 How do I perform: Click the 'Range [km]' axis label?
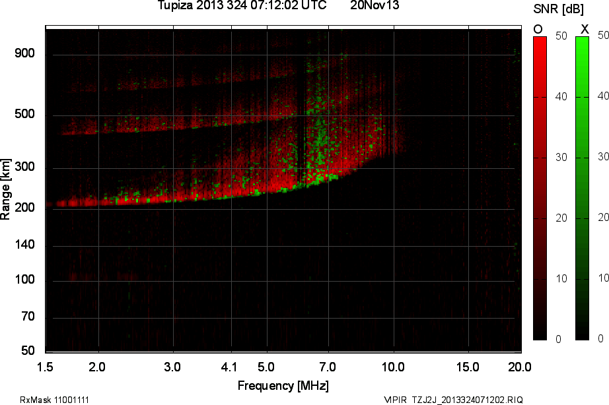click(x=5, y=189)
